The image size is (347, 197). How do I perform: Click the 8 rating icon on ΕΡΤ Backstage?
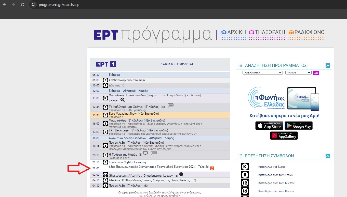pyautogui.click(x=105, y=132)
